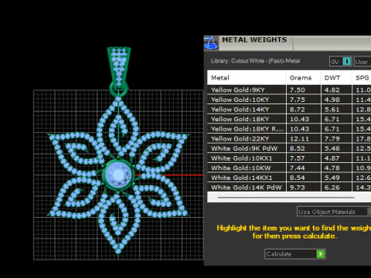Click the 7.57 grams value for 10KX1
Screen dimensions: 371x278
tap(298, 158)
